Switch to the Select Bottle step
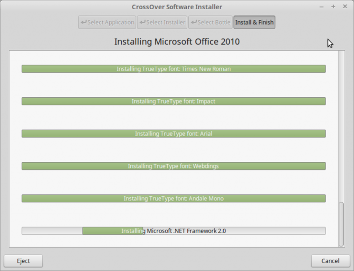This screenshot has width=354, height=271. [x=211, y=22]
